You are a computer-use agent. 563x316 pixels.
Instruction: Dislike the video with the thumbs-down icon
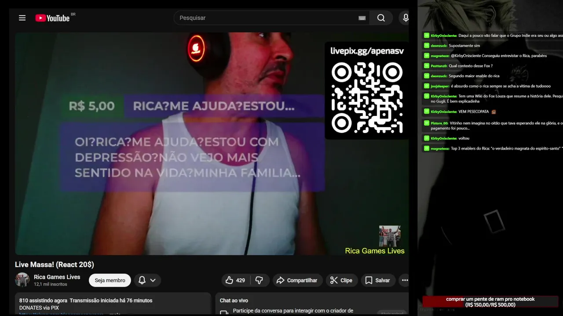[x=259, y=280]
